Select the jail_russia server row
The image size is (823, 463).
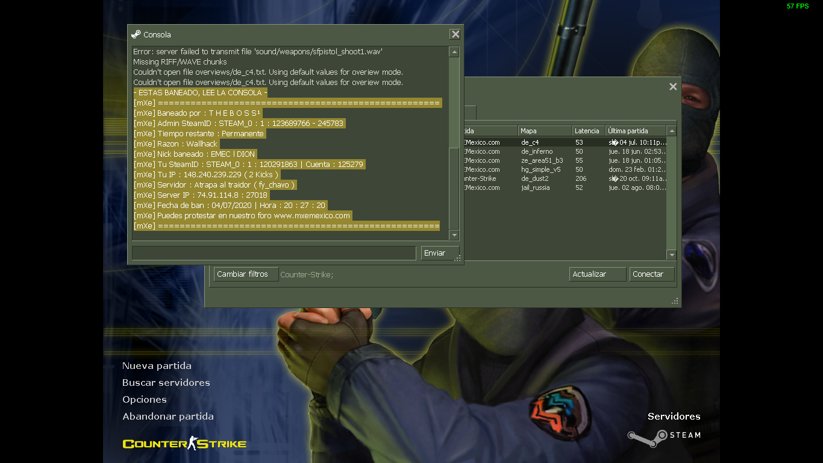(565, 187)
